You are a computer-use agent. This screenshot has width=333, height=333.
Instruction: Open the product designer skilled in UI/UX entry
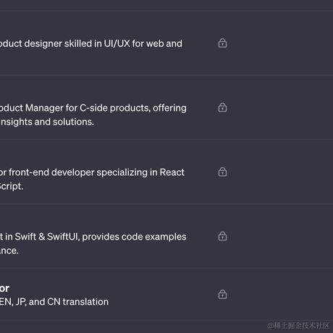tap(166, 43)
